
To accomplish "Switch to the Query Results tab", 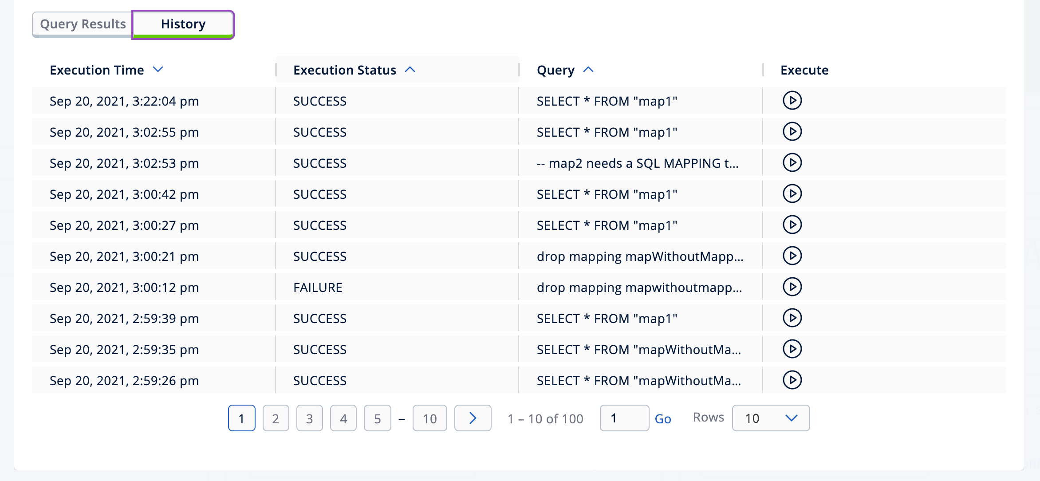I will coord(82,24).
